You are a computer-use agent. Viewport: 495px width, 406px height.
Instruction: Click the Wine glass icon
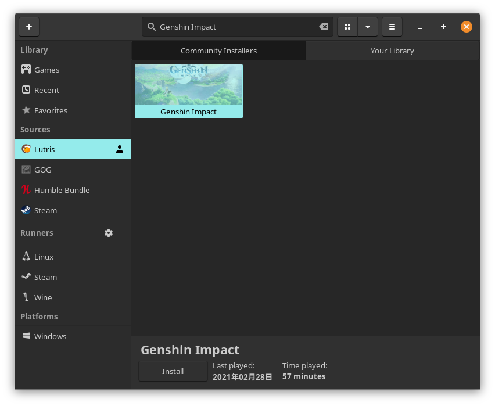click(x=26, y=297)
